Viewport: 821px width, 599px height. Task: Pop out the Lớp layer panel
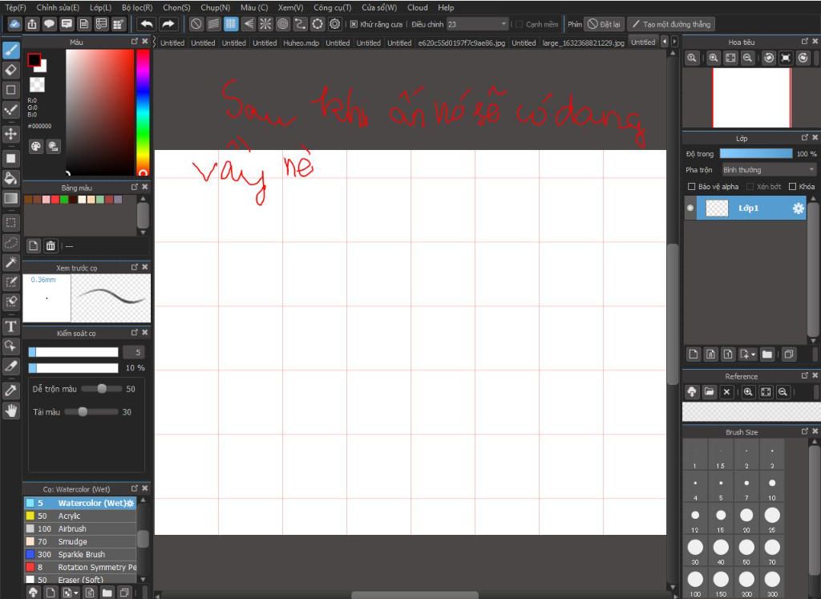(x=805, y=138)
